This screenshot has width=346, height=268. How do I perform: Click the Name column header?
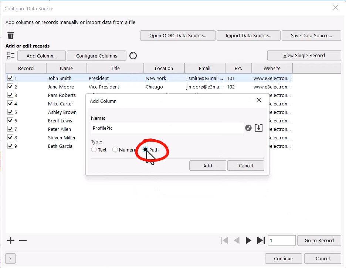[66, 68]
